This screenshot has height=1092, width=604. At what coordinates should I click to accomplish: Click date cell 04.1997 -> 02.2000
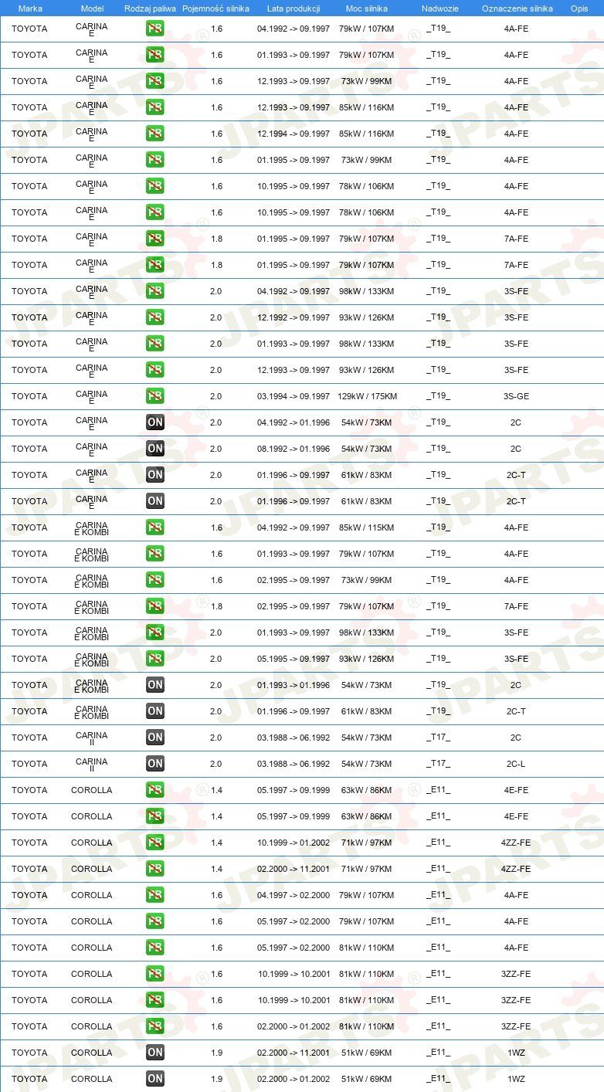(x=294, y=895)
